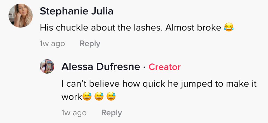This screenshot has height=123, width=268.
Task: Click the middle sweat-smile emoji in Alessa's reply
Action: (x=99, y=97)
